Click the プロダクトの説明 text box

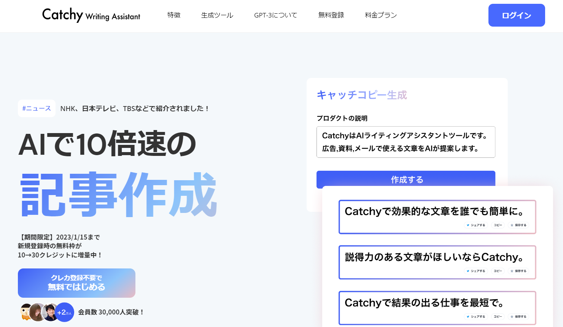point(406,142)
